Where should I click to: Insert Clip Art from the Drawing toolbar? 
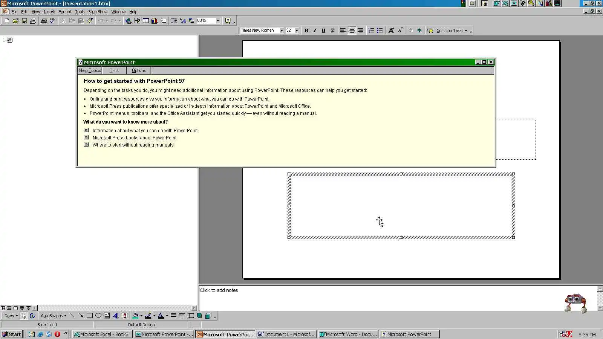tap(124, 316)
